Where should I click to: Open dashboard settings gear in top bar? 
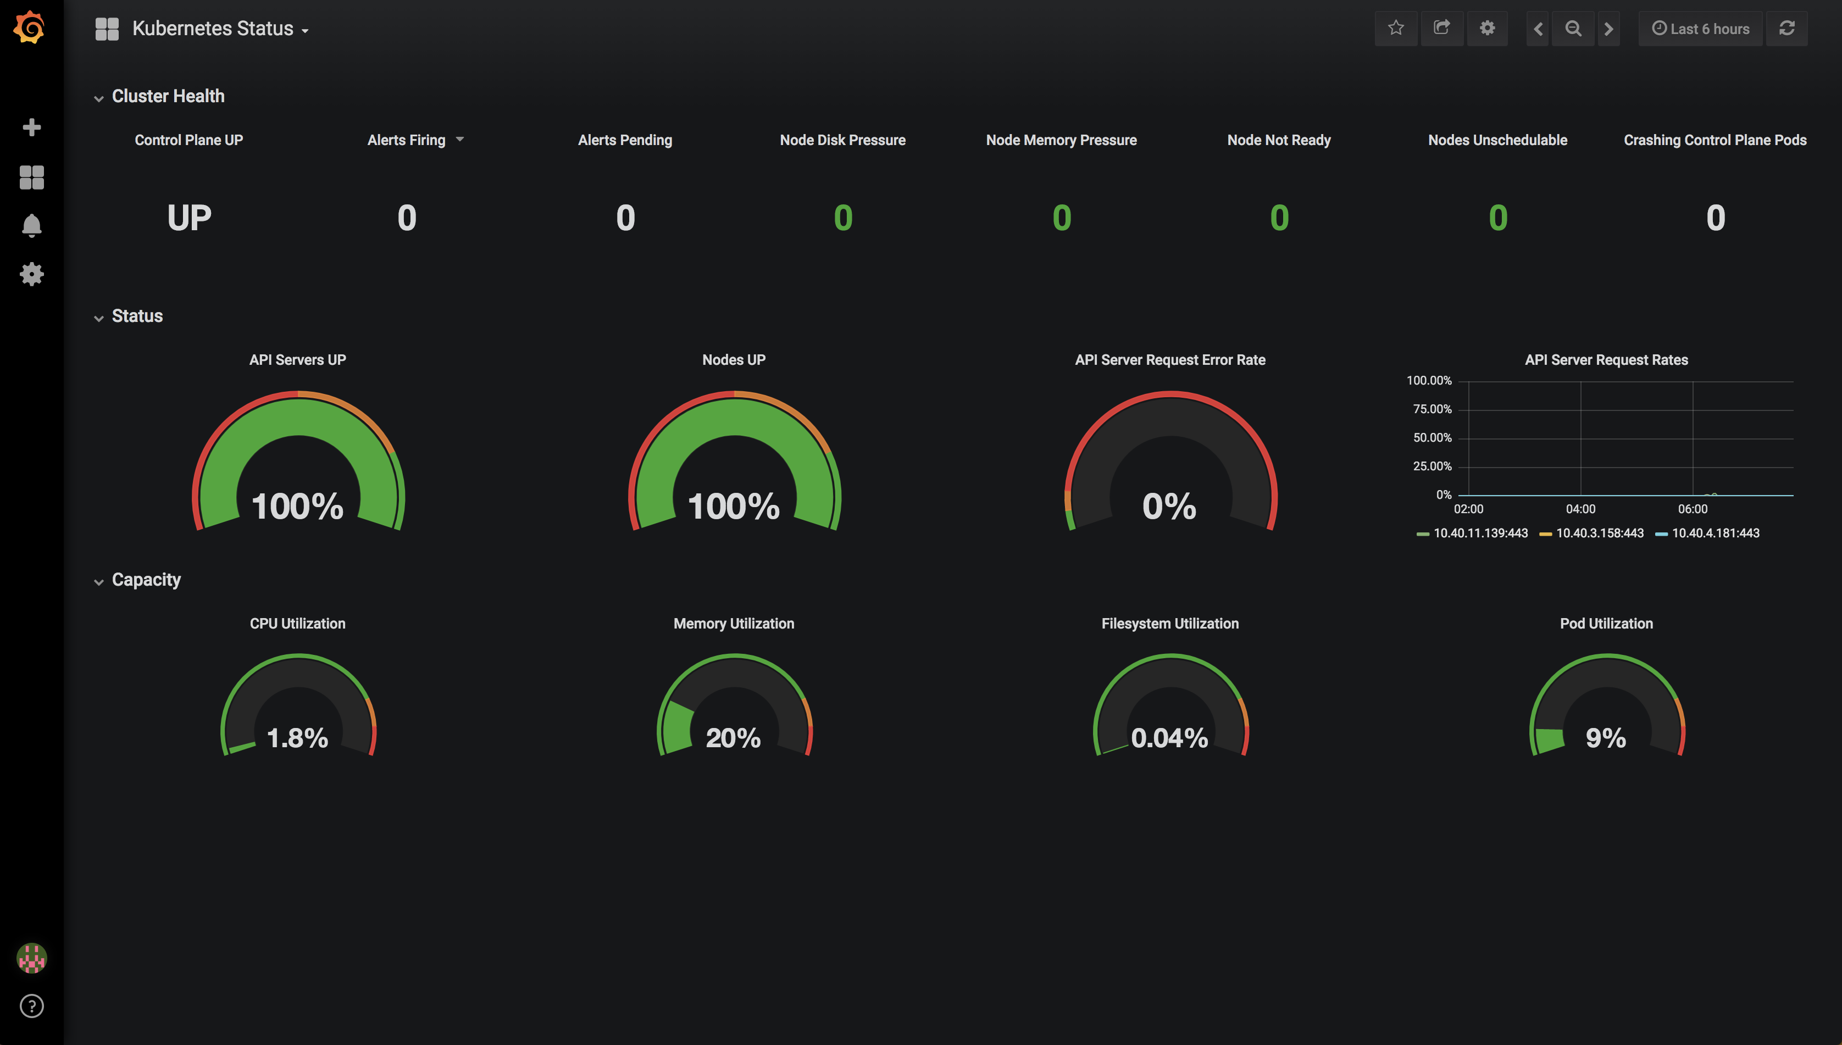[1488, 29]
